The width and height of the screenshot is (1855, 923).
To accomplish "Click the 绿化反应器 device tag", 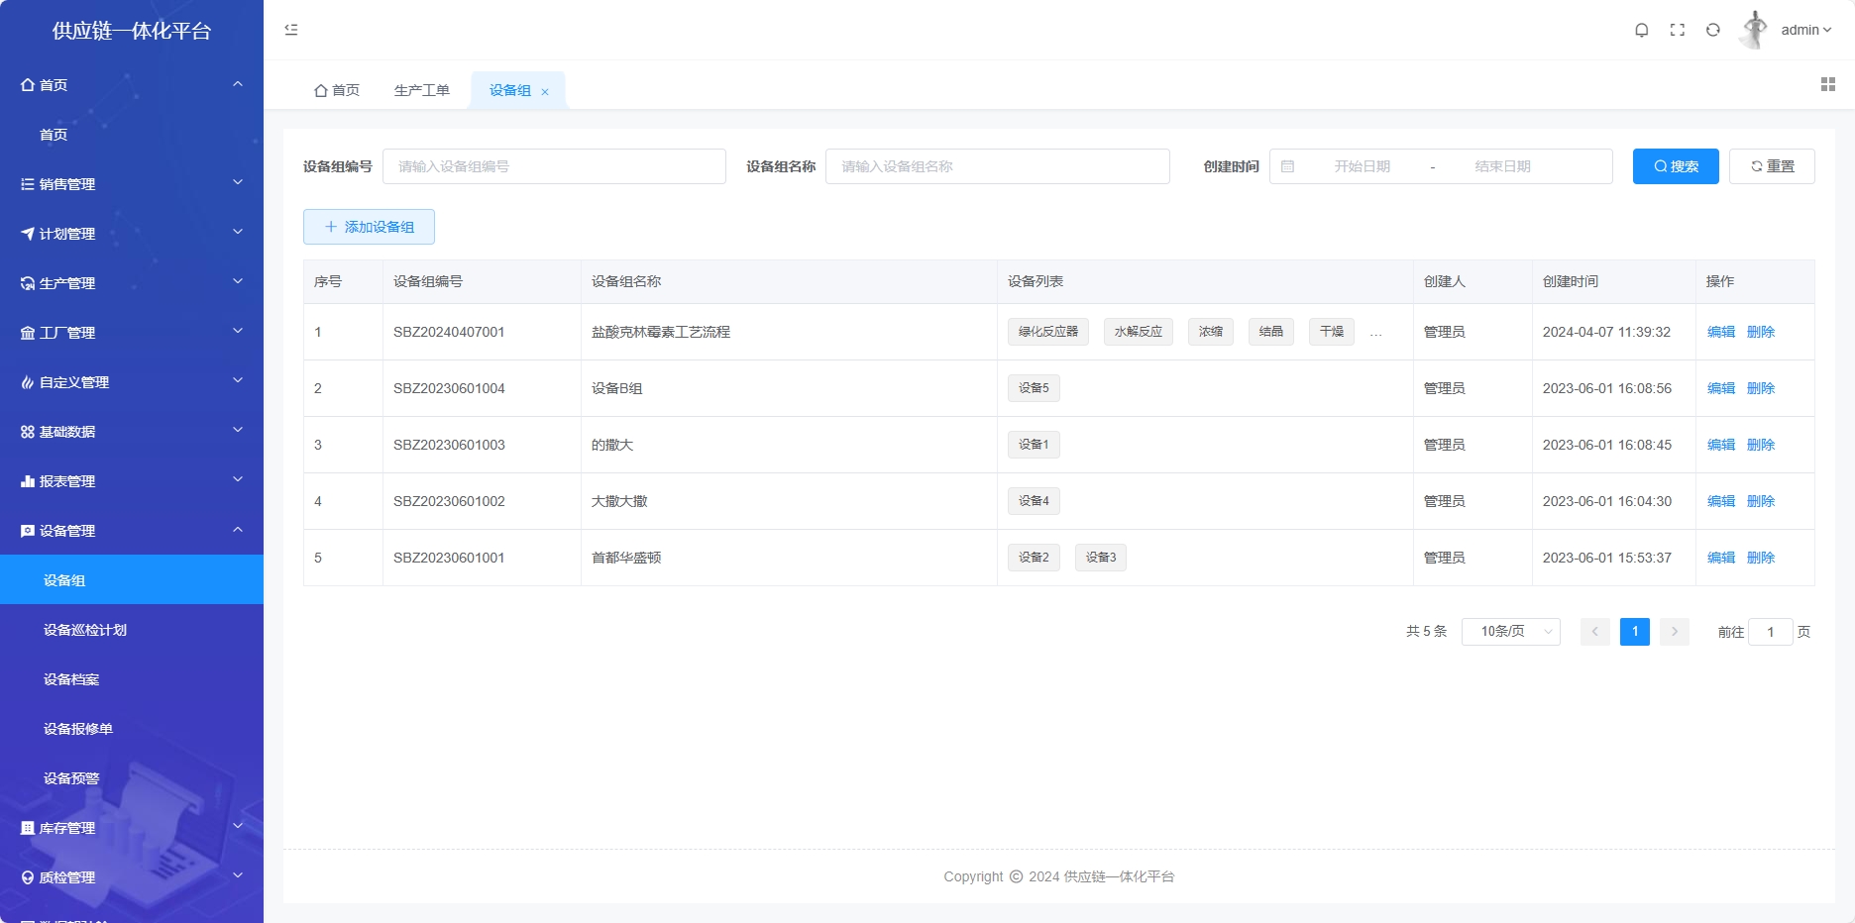I will [1048, 332].
